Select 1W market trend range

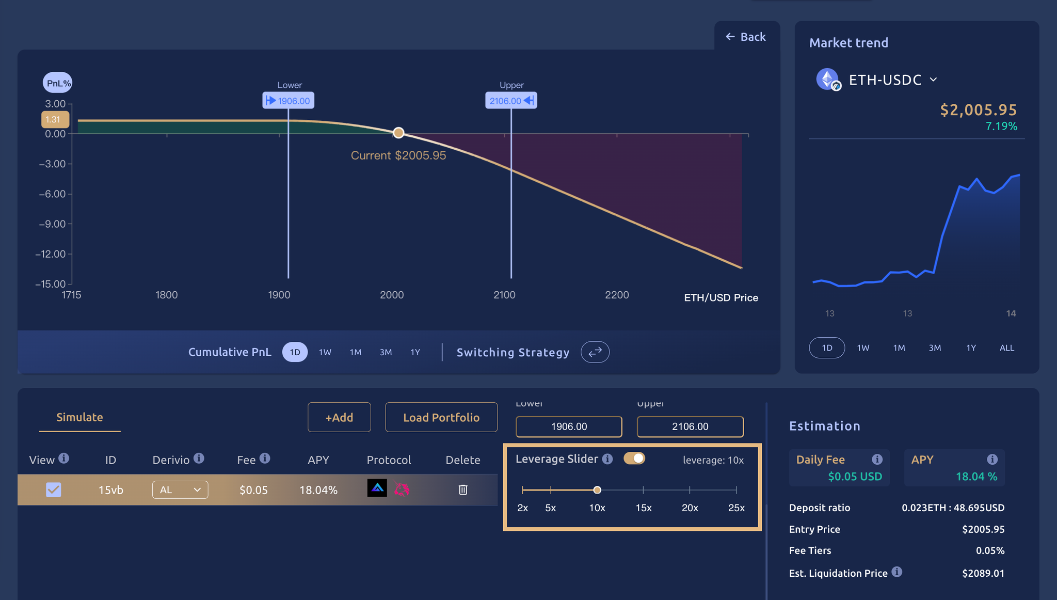coord(863,348)
